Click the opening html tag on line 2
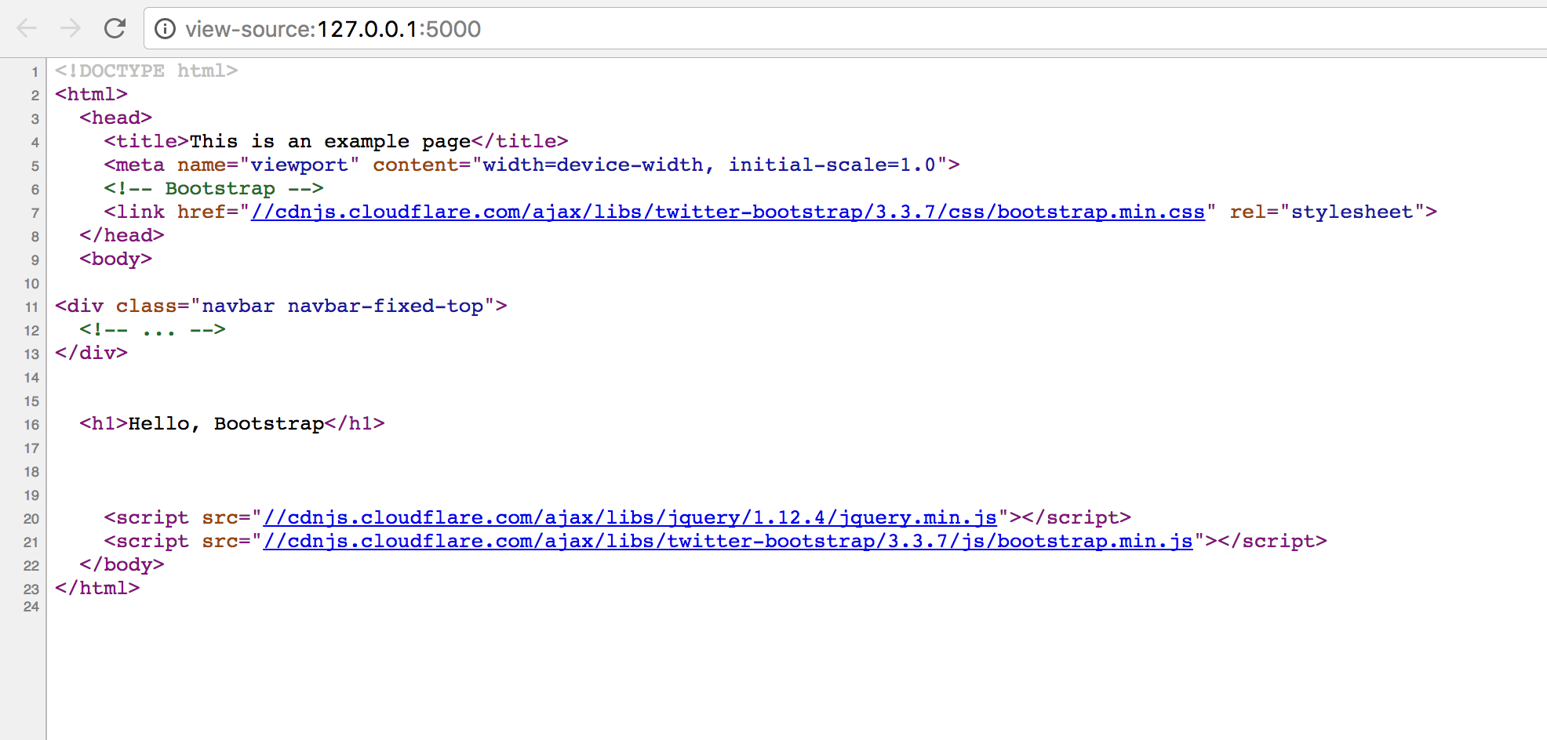The width and height of the screenshot is (1547, 740). 91,94
